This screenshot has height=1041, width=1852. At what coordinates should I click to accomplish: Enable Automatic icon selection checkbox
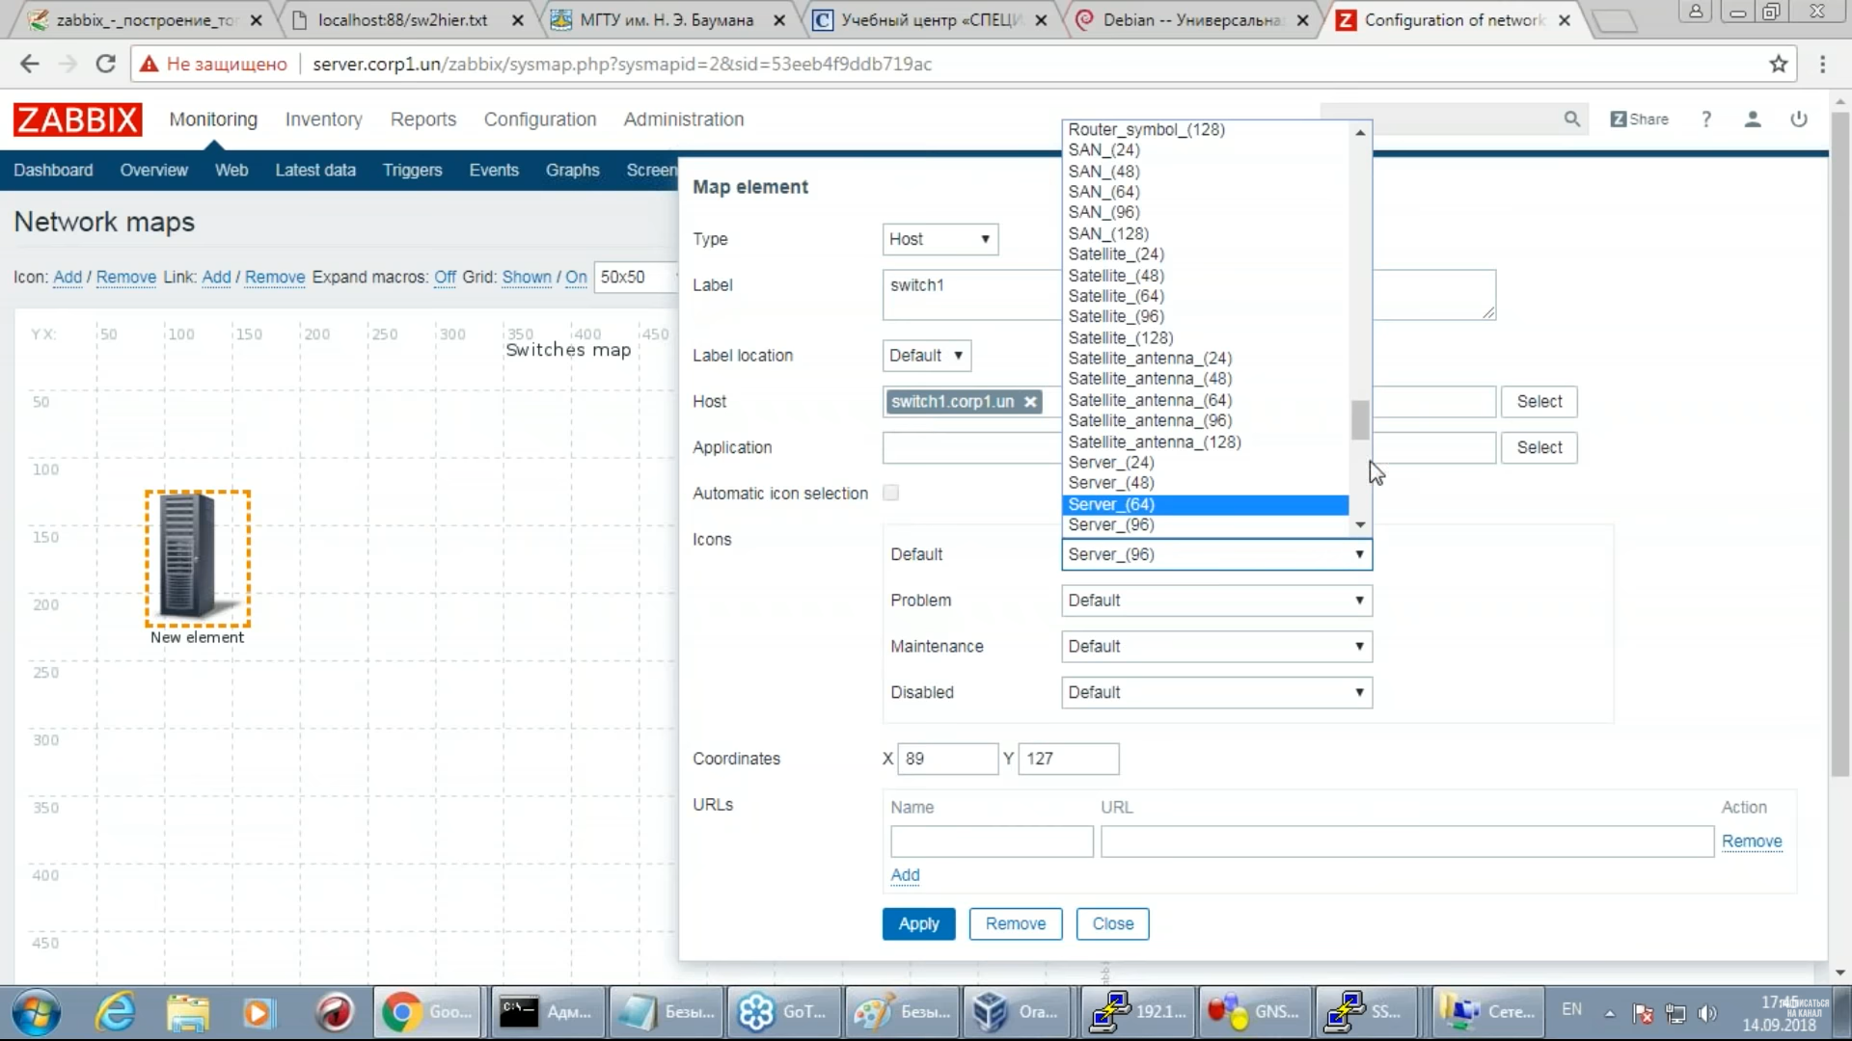click(890, 493)
